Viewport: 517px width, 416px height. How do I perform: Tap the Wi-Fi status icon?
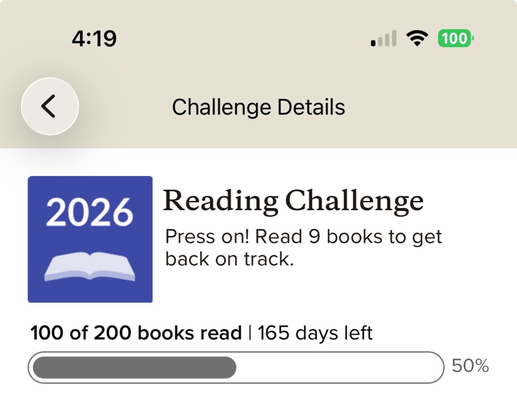[x=417, y=38]
